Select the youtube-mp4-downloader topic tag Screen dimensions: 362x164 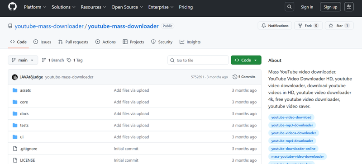[292, 141]
